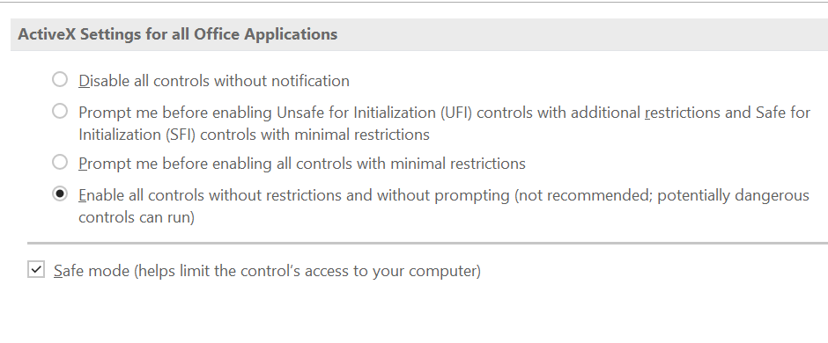Click the 'all controls with minimal restrictions' label text
The width and height of the screenshot is (828, 343).
(402, 164)
